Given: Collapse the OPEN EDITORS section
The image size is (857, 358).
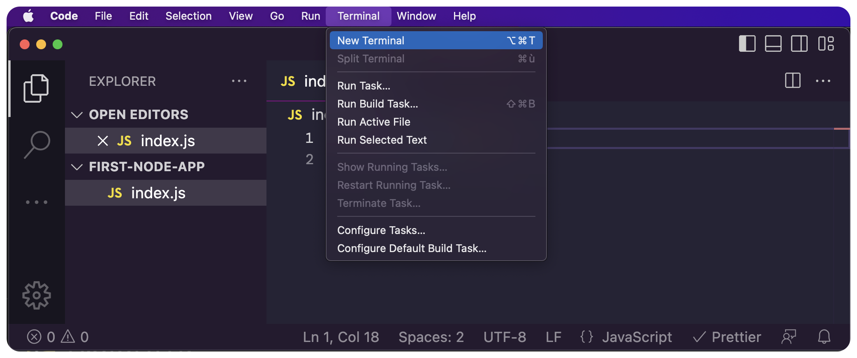Looking at the screenshot, I should click(x=77, y=115).
